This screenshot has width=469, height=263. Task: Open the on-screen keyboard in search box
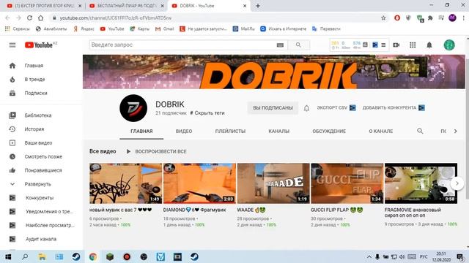tap(280, 45)
